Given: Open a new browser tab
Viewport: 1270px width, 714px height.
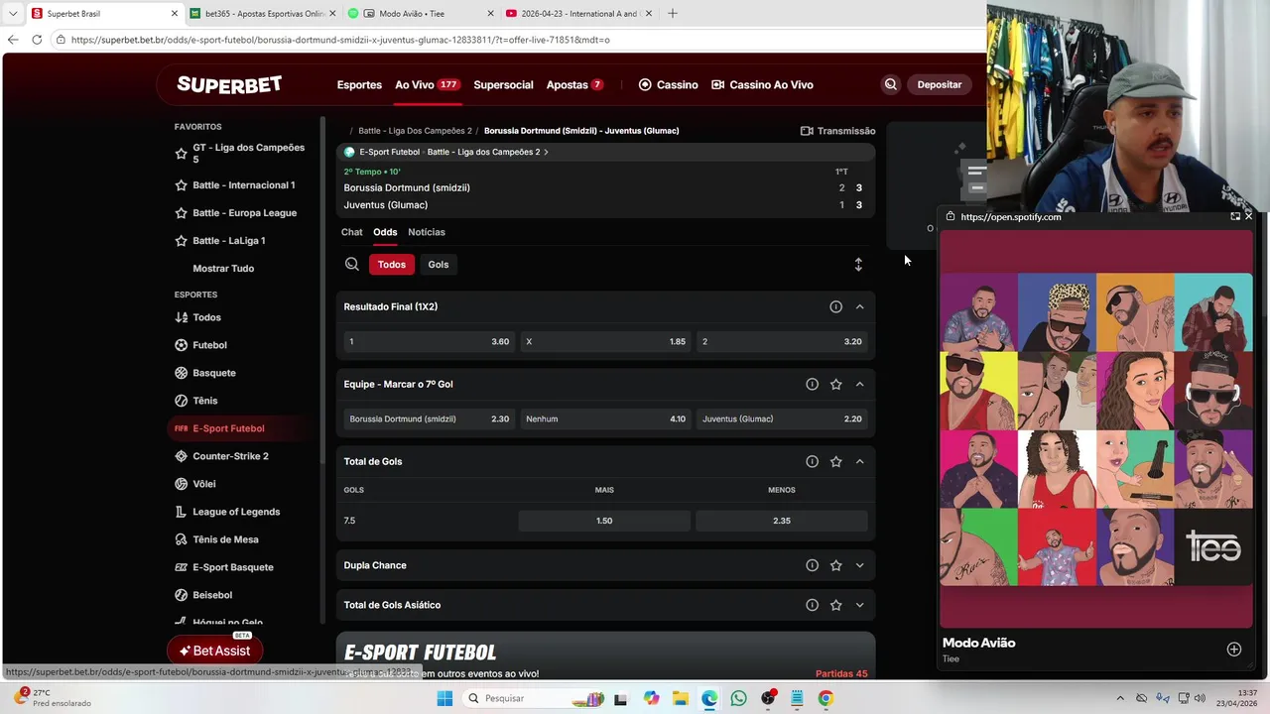Looking at the screenshot, I should click(673, 13).
